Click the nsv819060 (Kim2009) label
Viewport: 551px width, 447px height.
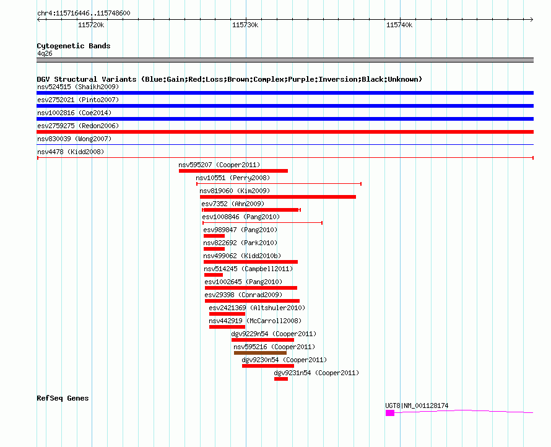pos(235,191)
